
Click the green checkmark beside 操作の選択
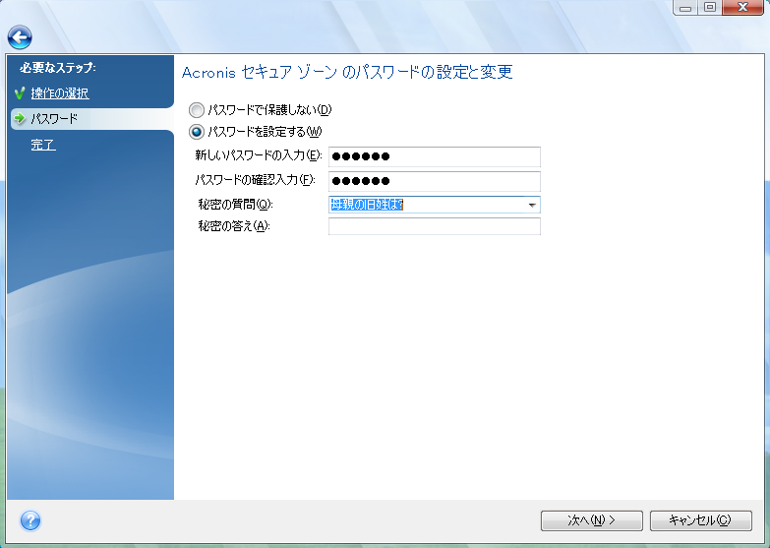(19, 93)
